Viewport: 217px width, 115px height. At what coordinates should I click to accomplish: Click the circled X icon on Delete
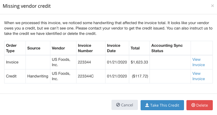[193, 105]
